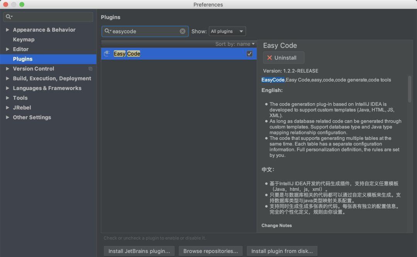Click the highlighted EasyCode keyword

(x=273, y=80)
